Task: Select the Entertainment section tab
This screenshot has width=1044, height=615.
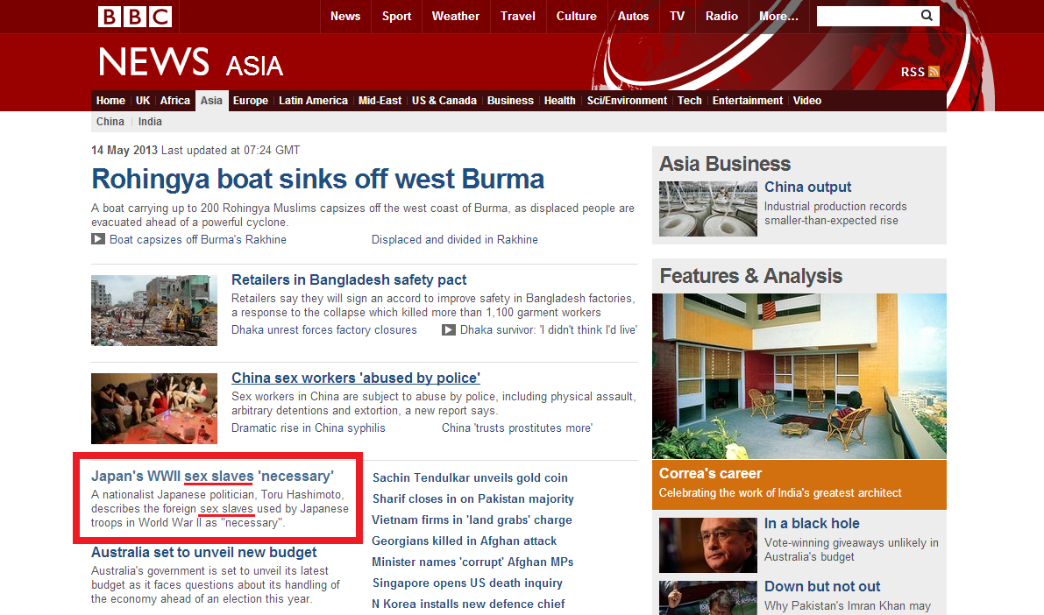Action: point(747,101)
